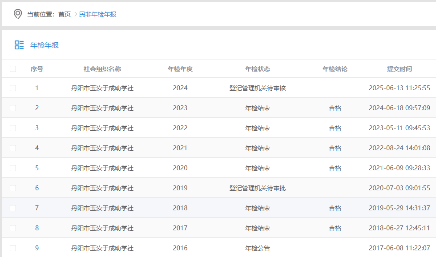Click 登记管理机关待审核 status in row 1

coord(258,88)
